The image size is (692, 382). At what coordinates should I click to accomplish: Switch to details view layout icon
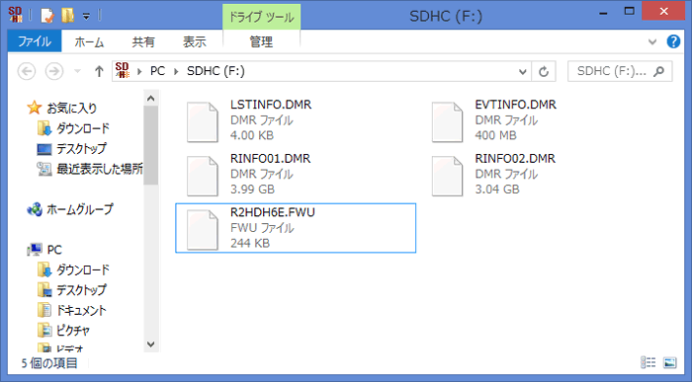[x=648, y=362]
